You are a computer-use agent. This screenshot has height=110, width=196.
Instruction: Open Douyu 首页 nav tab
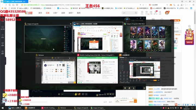[40, 13]
